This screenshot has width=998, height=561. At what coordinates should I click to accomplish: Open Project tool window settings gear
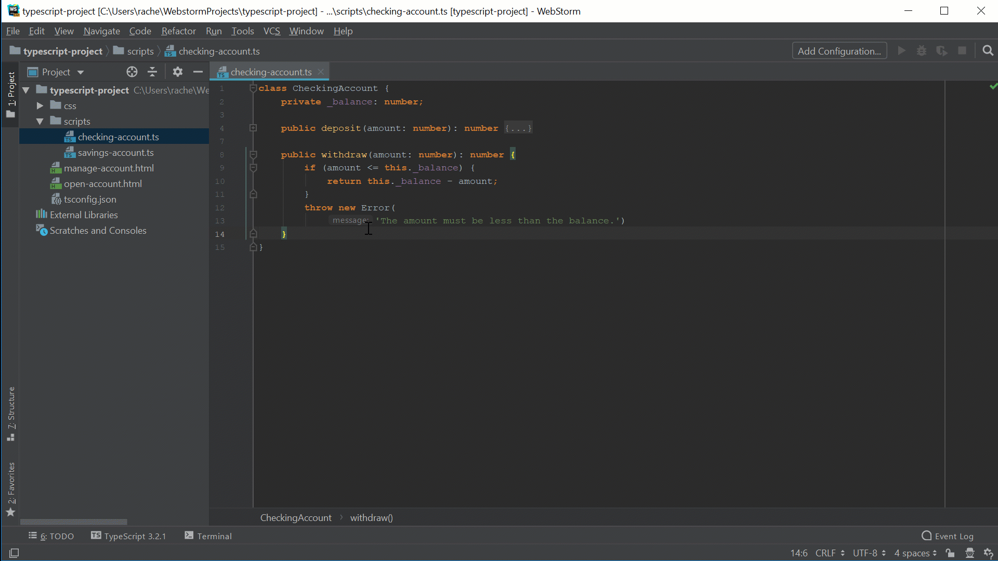pos(177,72)
